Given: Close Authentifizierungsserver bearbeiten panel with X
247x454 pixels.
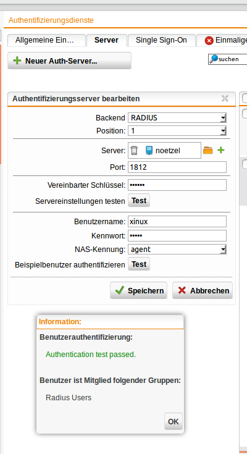Looking at the screenshot, I should click(x=225, y=98).
